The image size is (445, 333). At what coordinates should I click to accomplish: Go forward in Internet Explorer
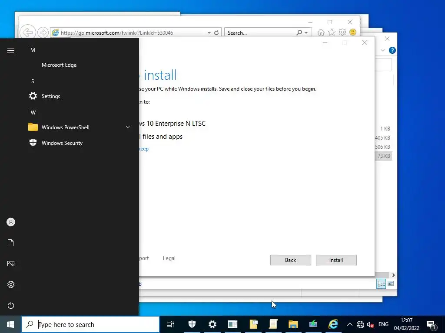[43, 33]
